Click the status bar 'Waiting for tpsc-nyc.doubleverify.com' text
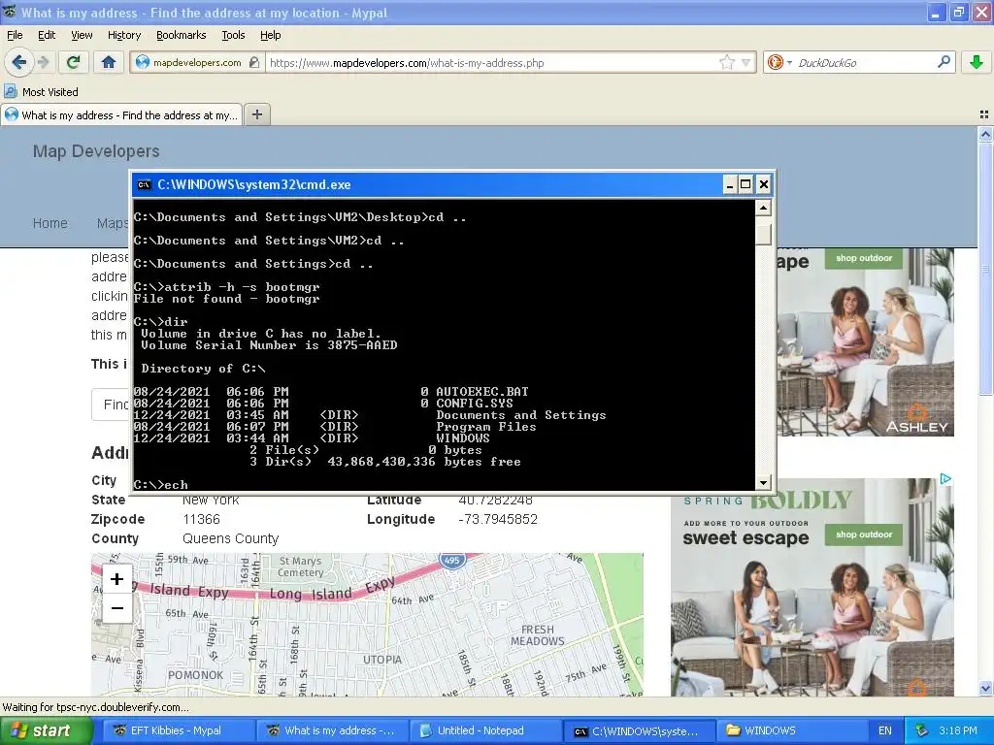The image size is (994, 745). click(96, 707)
